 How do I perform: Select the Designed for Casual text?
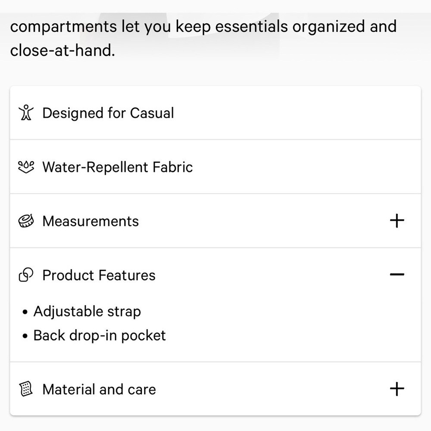tap(108, 113)
